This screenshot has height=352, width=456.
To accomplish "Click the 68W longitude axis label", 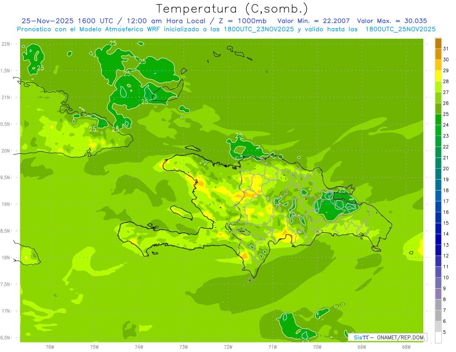I will click(x=406, y=347).
